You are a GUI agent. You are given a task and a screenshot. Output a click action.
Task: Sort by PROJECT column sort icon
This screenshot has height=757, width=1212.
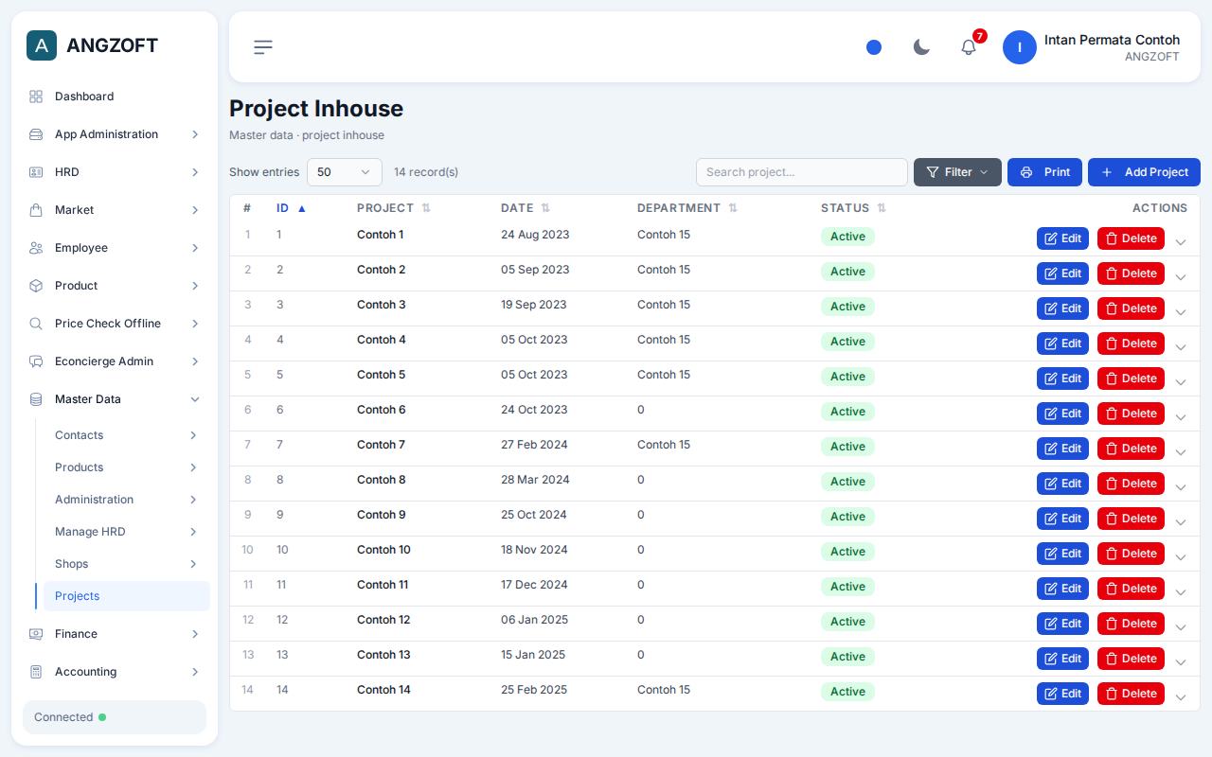426,208
